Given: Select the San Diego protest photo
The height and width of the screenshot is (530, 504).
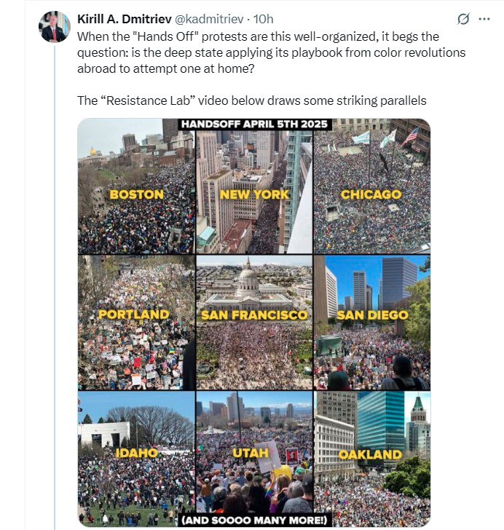Looking at the screenshot, I should [372, 323].
